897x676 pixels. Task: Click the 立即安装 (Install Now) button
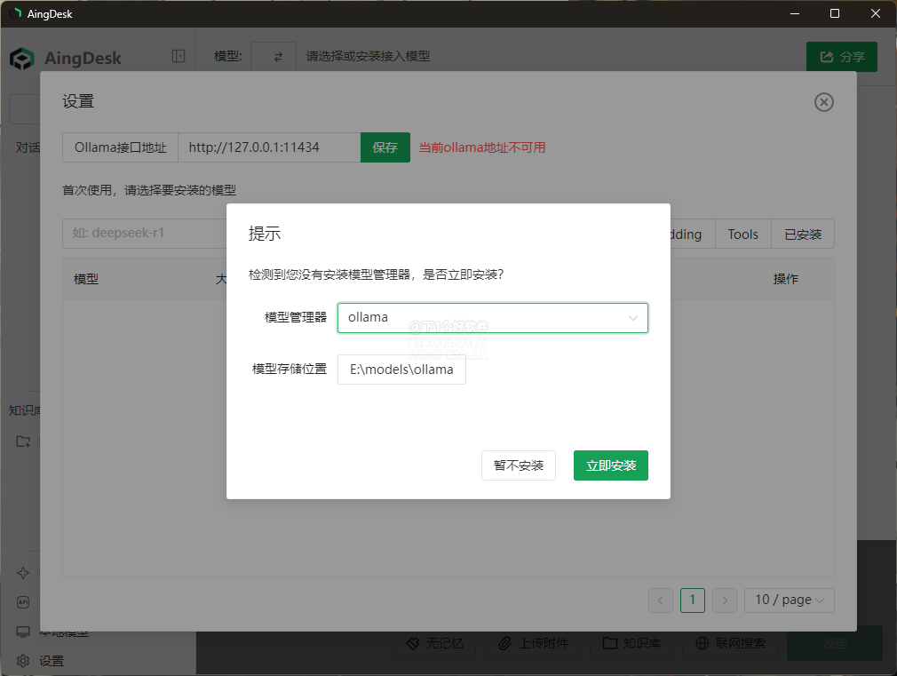point(610,465)
